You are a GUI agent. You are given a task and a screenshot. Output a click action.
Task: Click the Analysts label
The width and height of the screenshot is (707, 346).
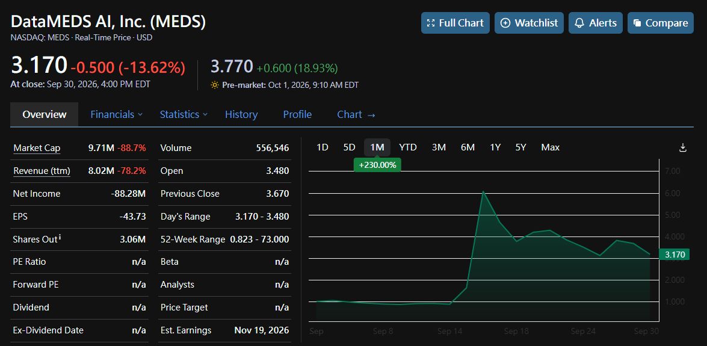177,285
